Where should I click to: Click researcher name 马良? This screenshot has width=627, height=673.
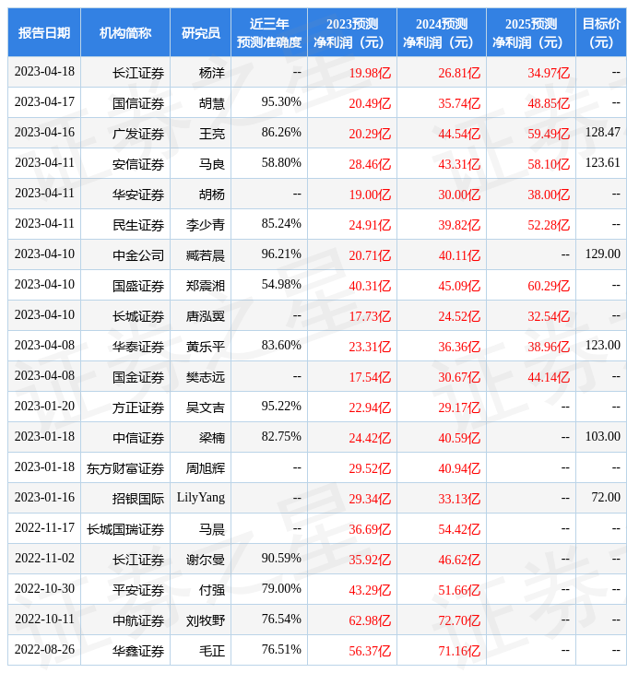click(x=212, y=164)
